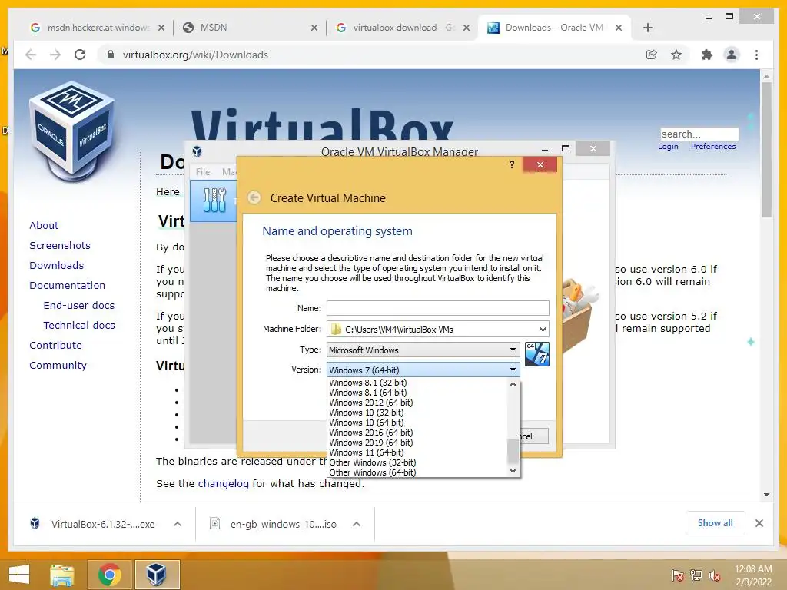
Task: Click the version list scroll-up arrow
Action: click(513, 384)
